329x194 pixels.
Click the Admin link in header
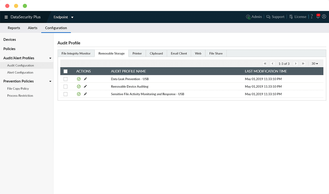(x=257, y=17)
